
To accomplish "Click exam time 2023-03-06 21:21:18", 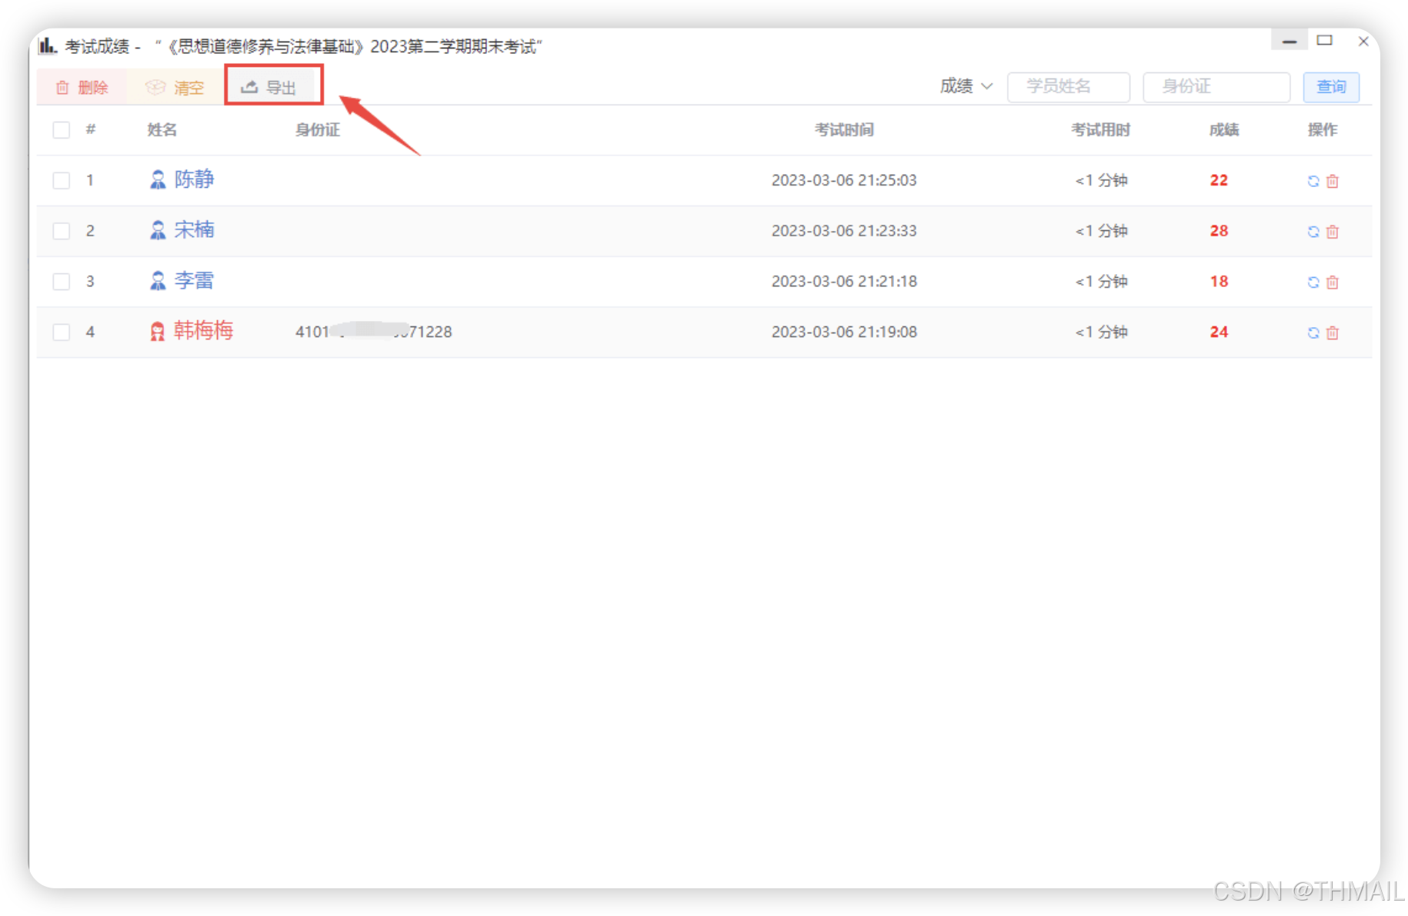I will [x=844, y=282].
